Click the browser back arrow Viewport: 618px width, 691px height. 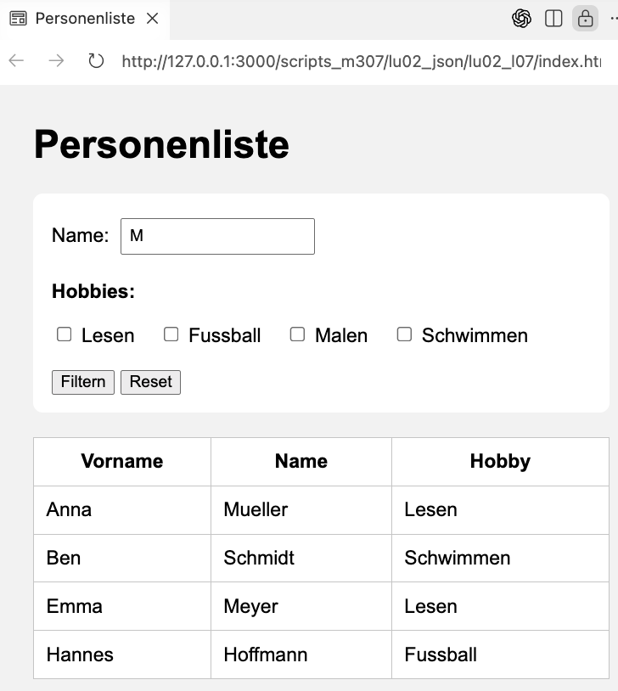point(16,61)
